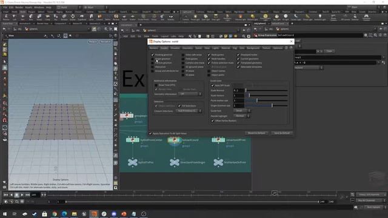The height and width of the screenshot is (218, 388).
Task: Click the Clear button in parameter pane
Action: (x=329, y=51)
